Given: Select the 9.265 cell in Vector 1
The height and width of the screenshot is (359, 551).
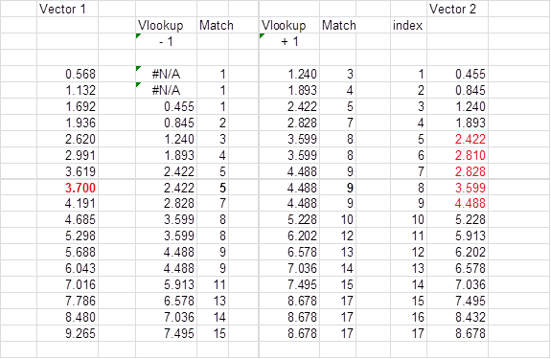Looking at the screenshot, I should pos(67,333).
